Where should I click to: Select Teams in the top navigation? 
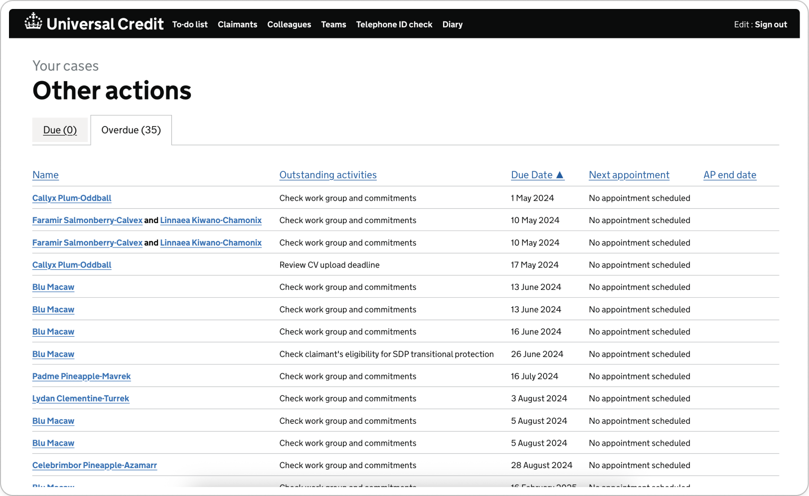tap(333, 24)
